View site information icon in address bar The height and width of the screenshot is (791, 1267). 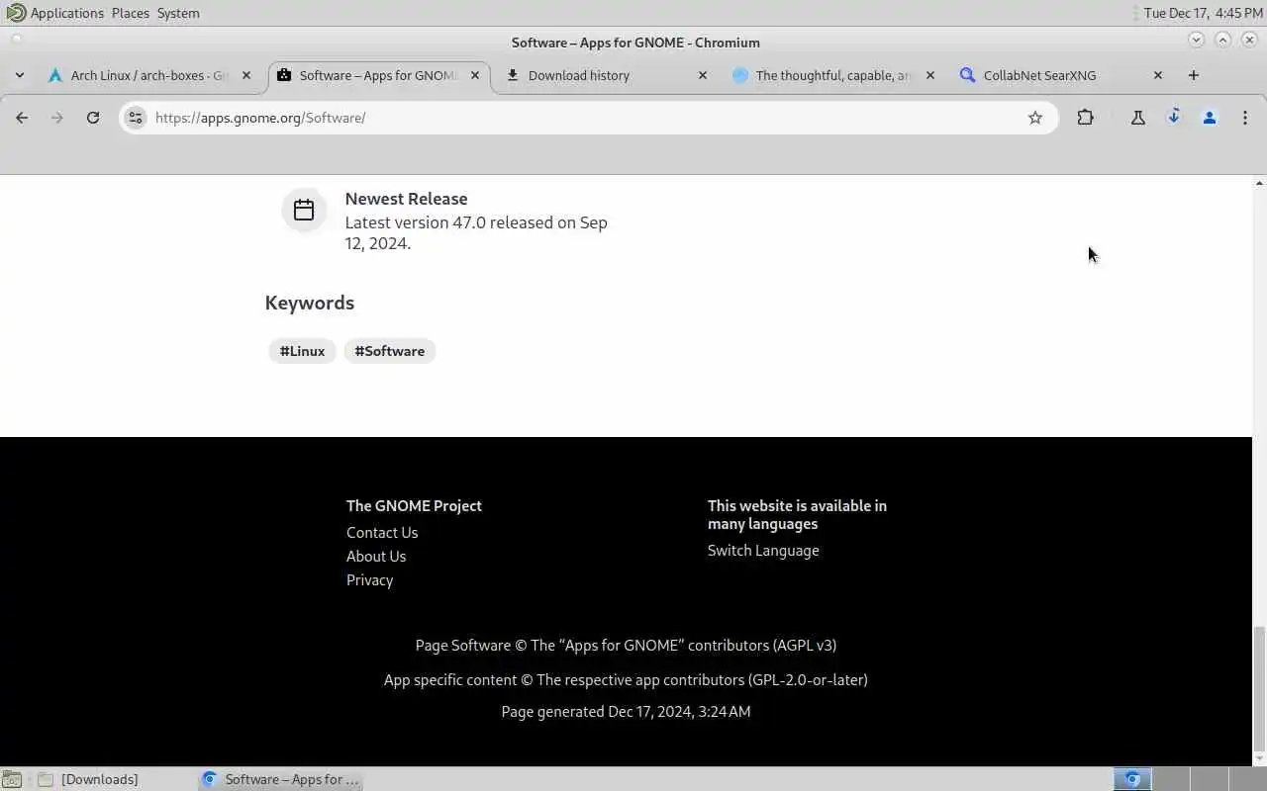coord(136,118)
